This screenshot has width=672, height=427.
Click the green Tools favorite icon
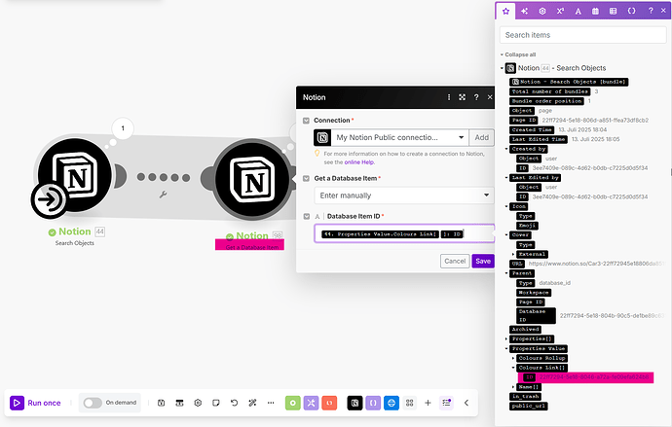pos(293,403)
